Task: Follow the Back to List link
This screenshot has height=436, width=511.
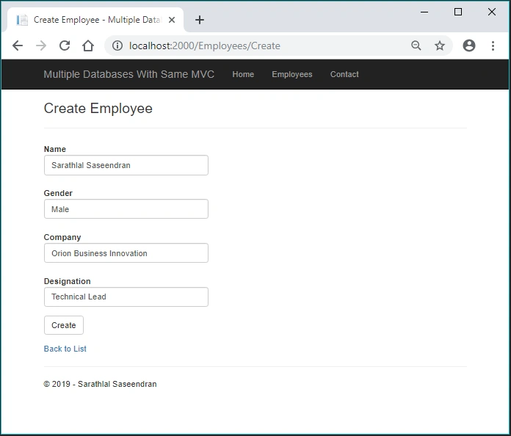Action: 65,349
